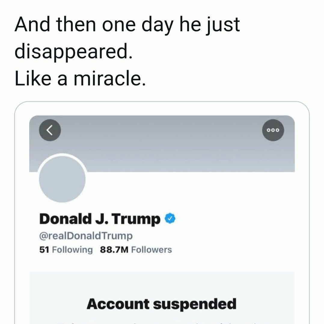Click the "And then one day" text line

127,24
